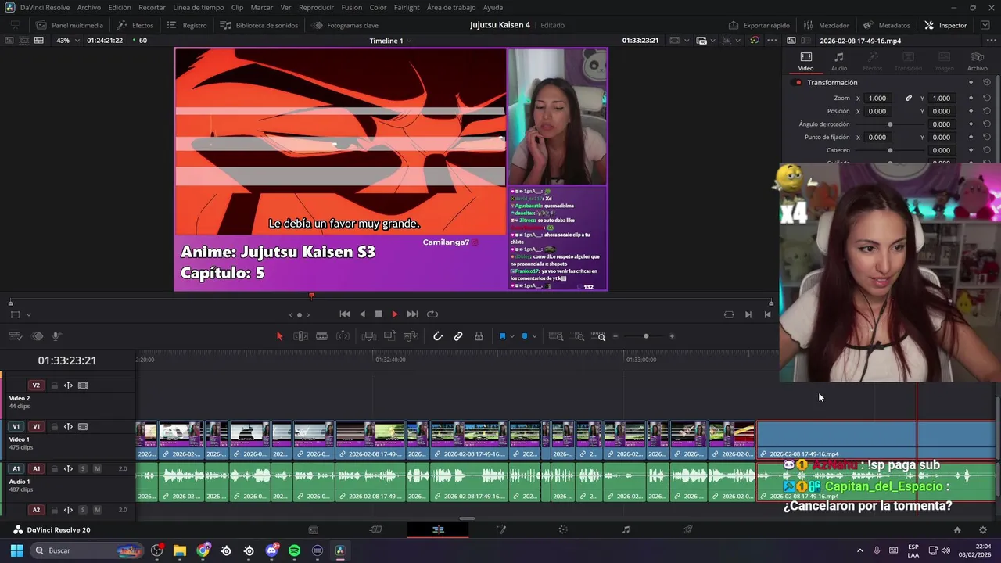Stop playback in the viewer
Screen dimensions: 1001x563
[x=379, y=314]
